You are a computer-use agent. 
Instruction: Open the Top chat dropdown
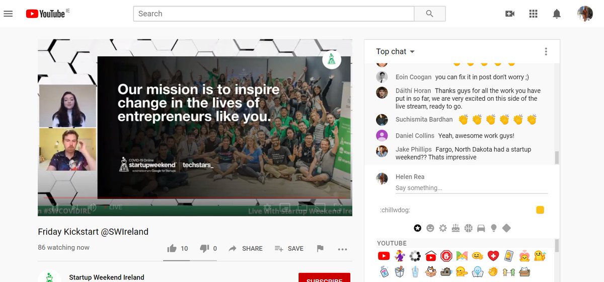tap(396, 51)
